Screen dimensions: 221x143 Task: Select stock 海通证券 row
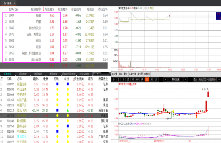54,84
